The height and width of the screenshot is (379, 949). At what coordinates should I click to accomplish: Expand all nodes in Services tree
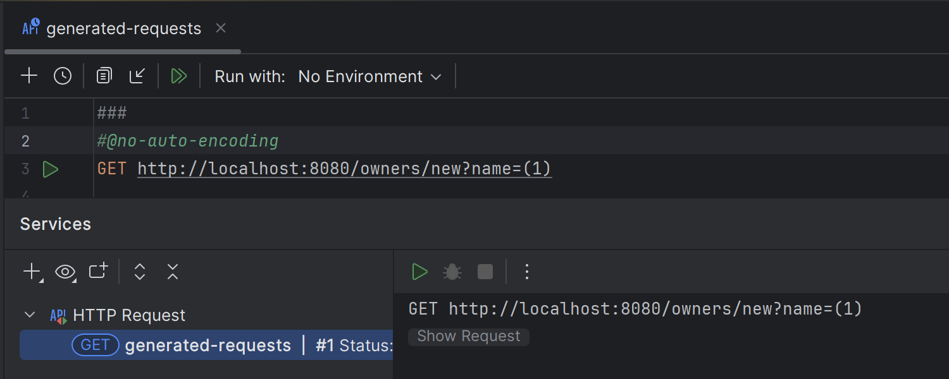139,272
